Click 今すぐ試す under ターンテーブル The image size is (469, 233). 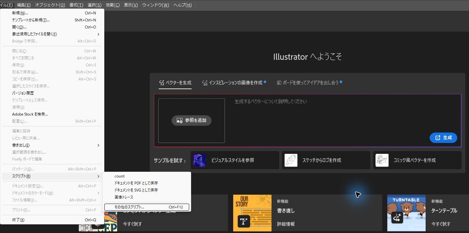441,224
